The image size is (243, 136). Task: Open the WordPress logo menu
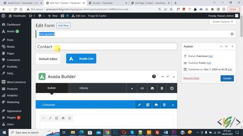(x=3, y=16)
